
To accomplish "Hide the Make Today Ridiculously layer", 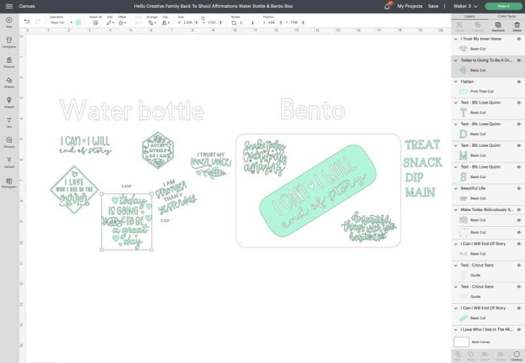I will [518, 210].
